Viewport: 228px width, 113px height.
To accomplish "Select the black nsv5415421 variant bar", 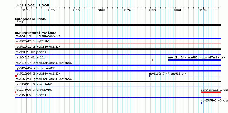I will pyautogui.click(x=118, y=49).
